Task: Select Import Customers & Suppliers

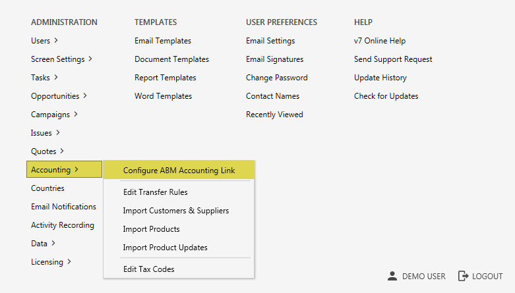Action: [175, 211]
